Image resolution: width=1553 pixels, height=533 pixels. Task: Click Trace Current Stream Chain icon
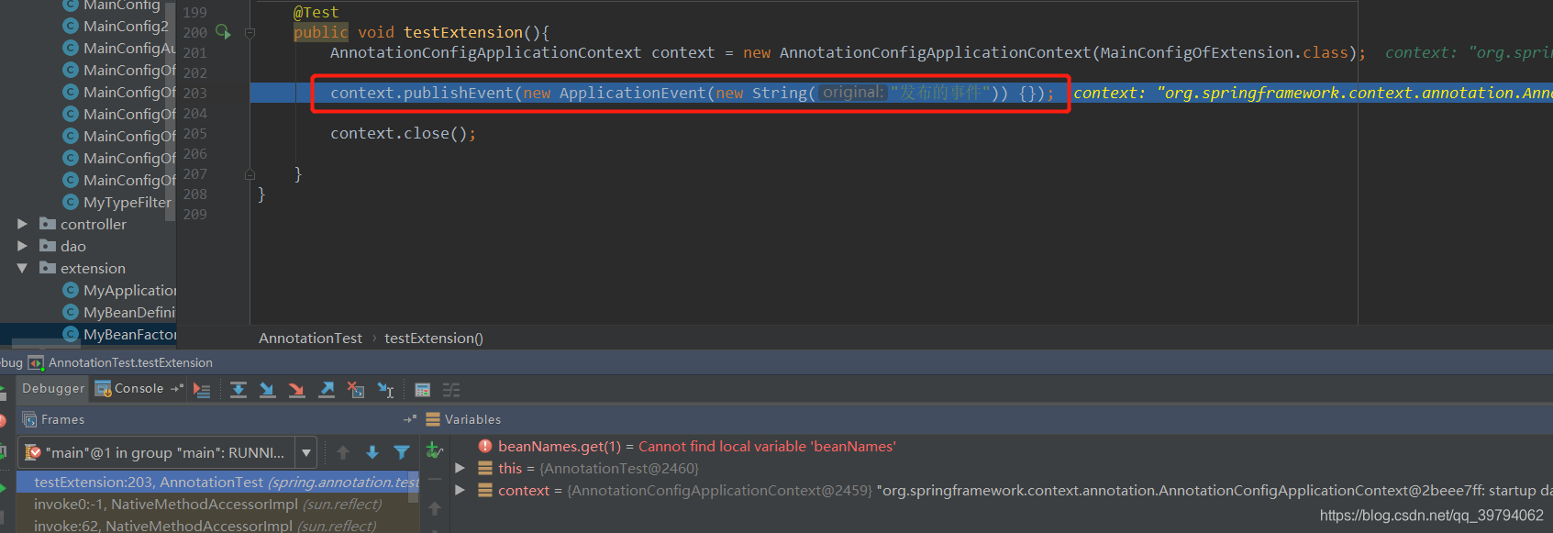coord(451,390)
